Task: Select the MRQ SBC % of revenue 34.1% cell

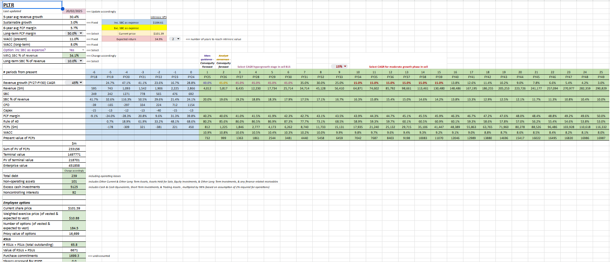Action: click(74, 56)
